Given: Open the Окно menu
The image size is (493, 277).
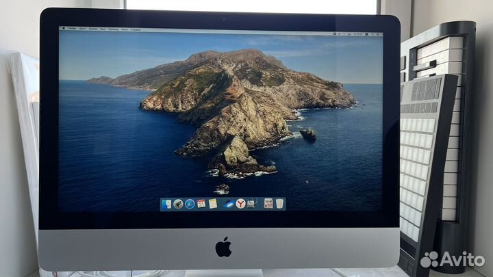Looking at the screenshot, I should tap(125, 29).
